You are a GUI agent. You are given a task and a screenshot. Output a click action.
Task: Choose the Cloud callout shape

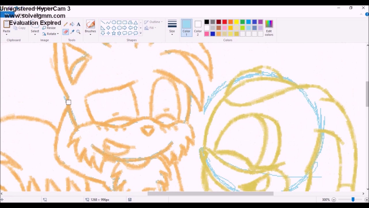pos(136,33)
